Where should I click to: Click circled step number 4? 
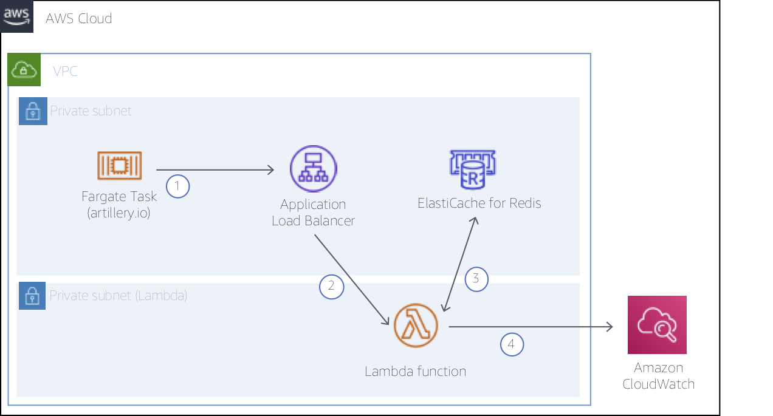tap(512, 344)
